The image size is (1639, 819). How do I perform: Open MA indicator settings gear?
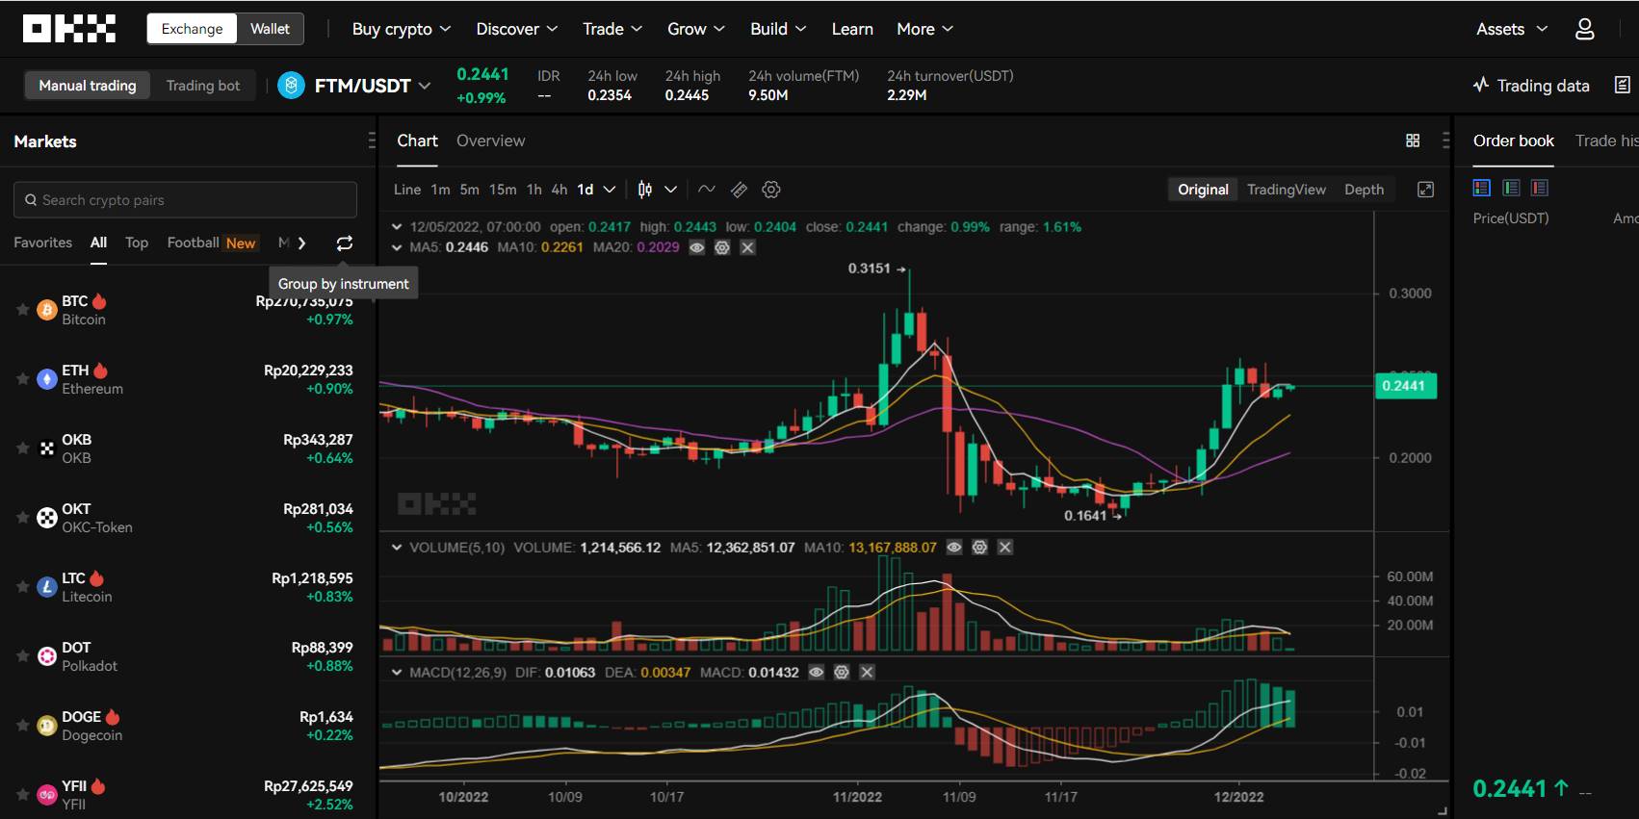[x=722, y=247]
